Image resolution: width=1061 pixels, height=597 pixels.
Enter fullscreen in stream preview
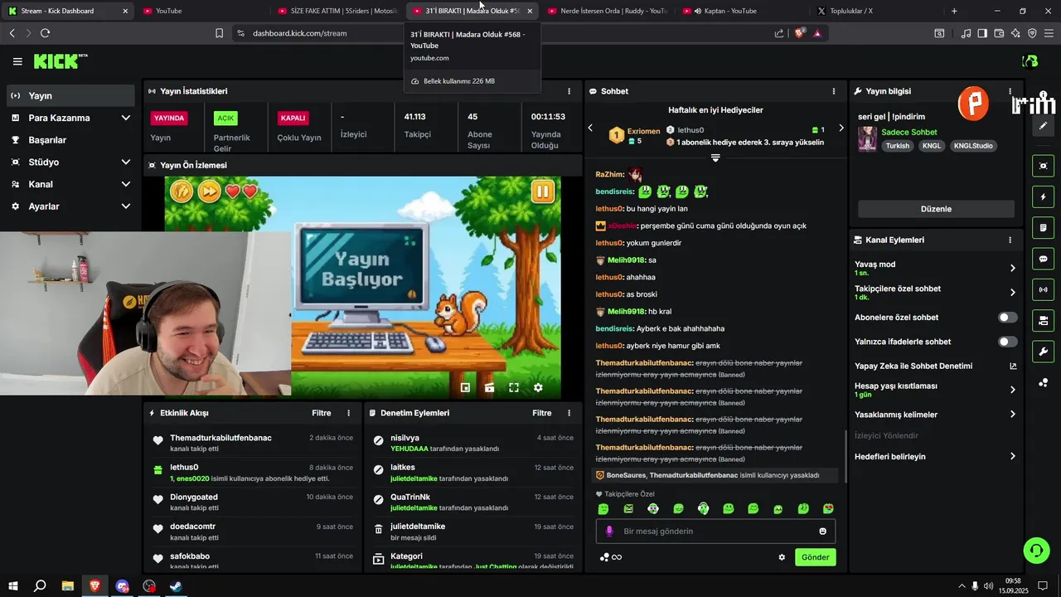tap(514, 387)
